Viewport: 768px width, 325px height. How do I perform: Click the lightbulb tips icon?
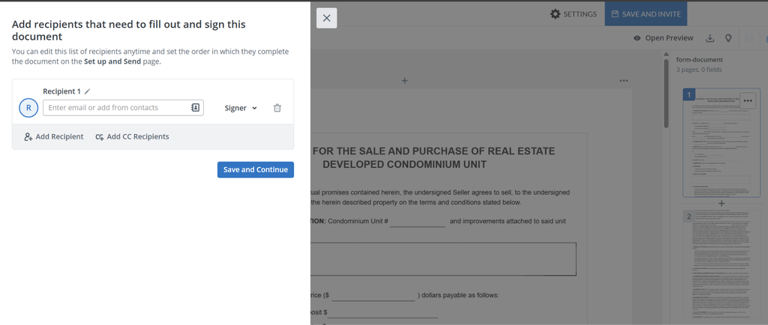pyautogui.click(x=728, y=38)
